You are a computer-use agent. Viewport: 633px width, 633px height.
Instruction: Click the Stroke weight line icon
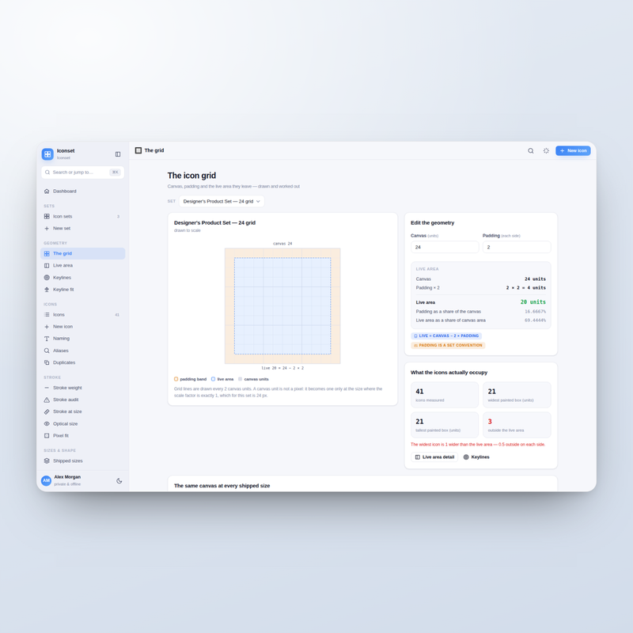(x=47, y=388)
